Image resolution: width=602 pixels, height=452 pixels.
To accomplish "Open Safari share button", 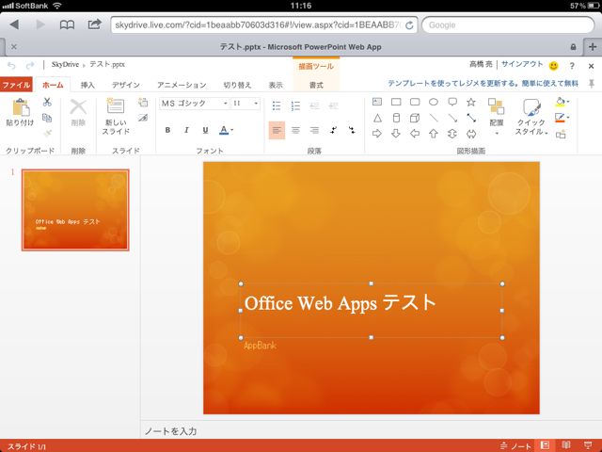I will coord(94,24).
